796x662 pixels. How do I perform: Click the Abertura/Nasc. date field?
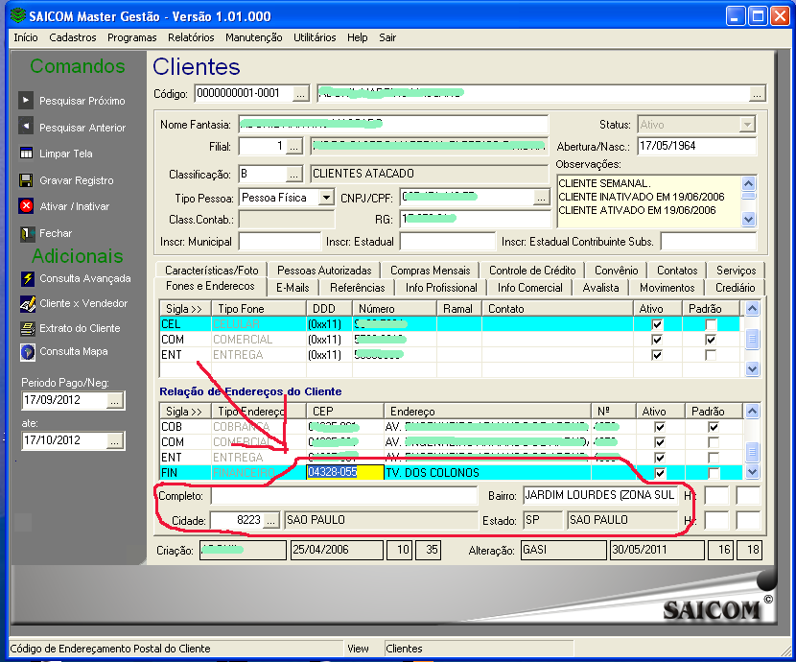696,146
